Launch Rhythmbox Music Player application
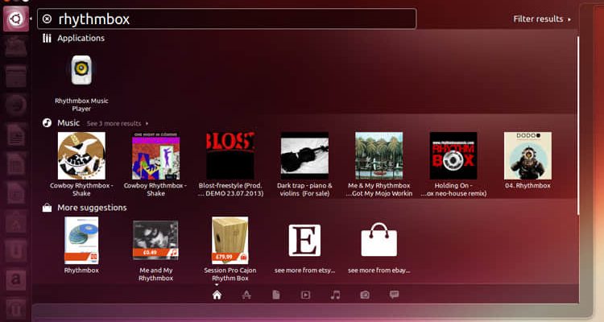This screenshot has height=322, width=604. (x=81, y=83)
